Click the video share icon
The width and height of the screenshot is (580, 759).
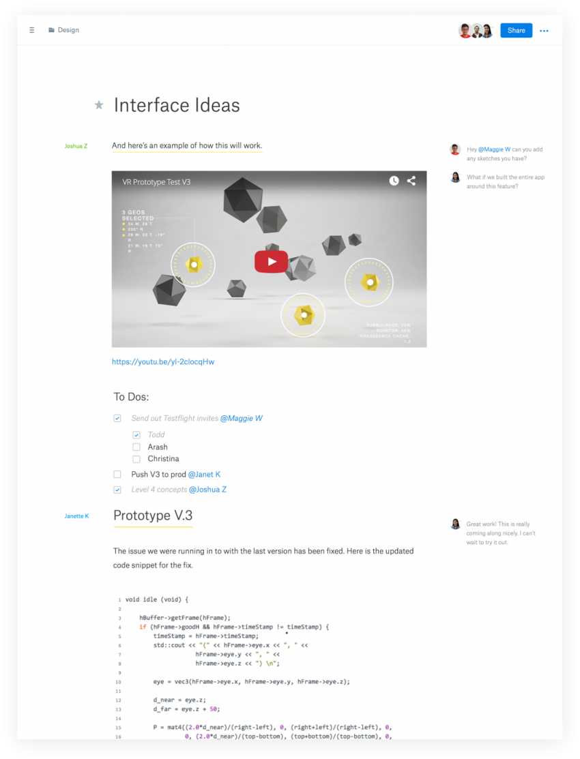tap(411, 181)
